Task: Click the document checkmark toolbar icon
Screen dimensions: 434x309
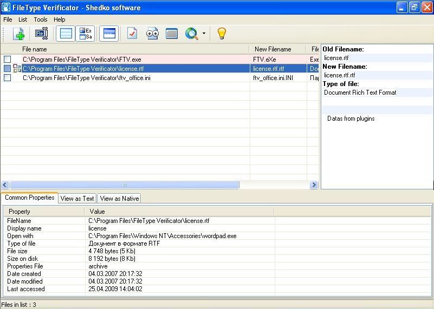Action: coord(132,34)
